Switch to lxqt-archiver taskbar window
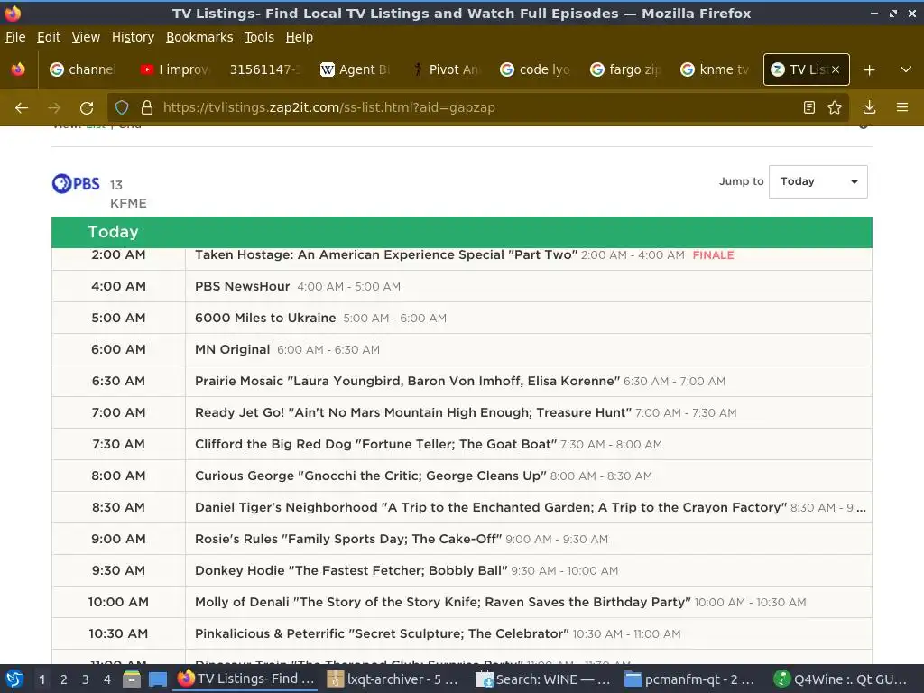 point(393,679)
